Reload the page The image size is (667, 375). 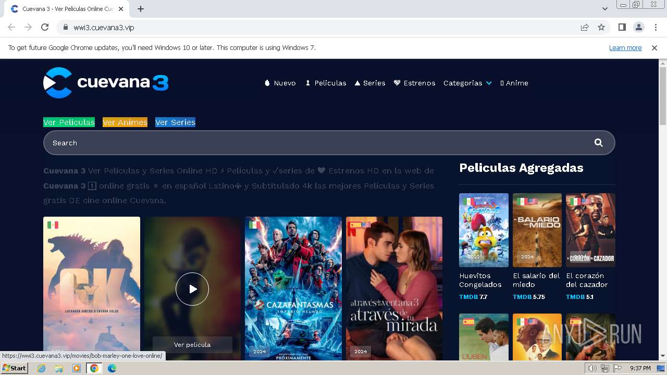point(45,27)
